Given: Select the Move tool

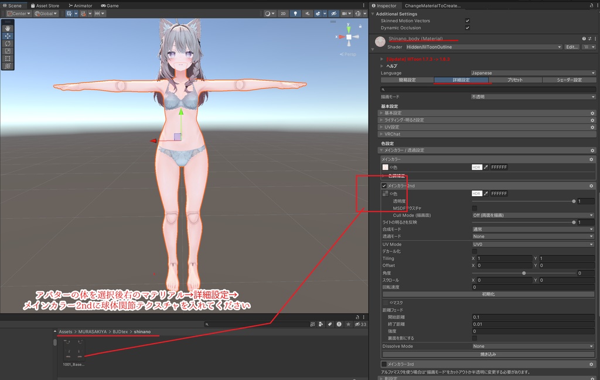Looking at the screenshot, I should pos(8,36).
